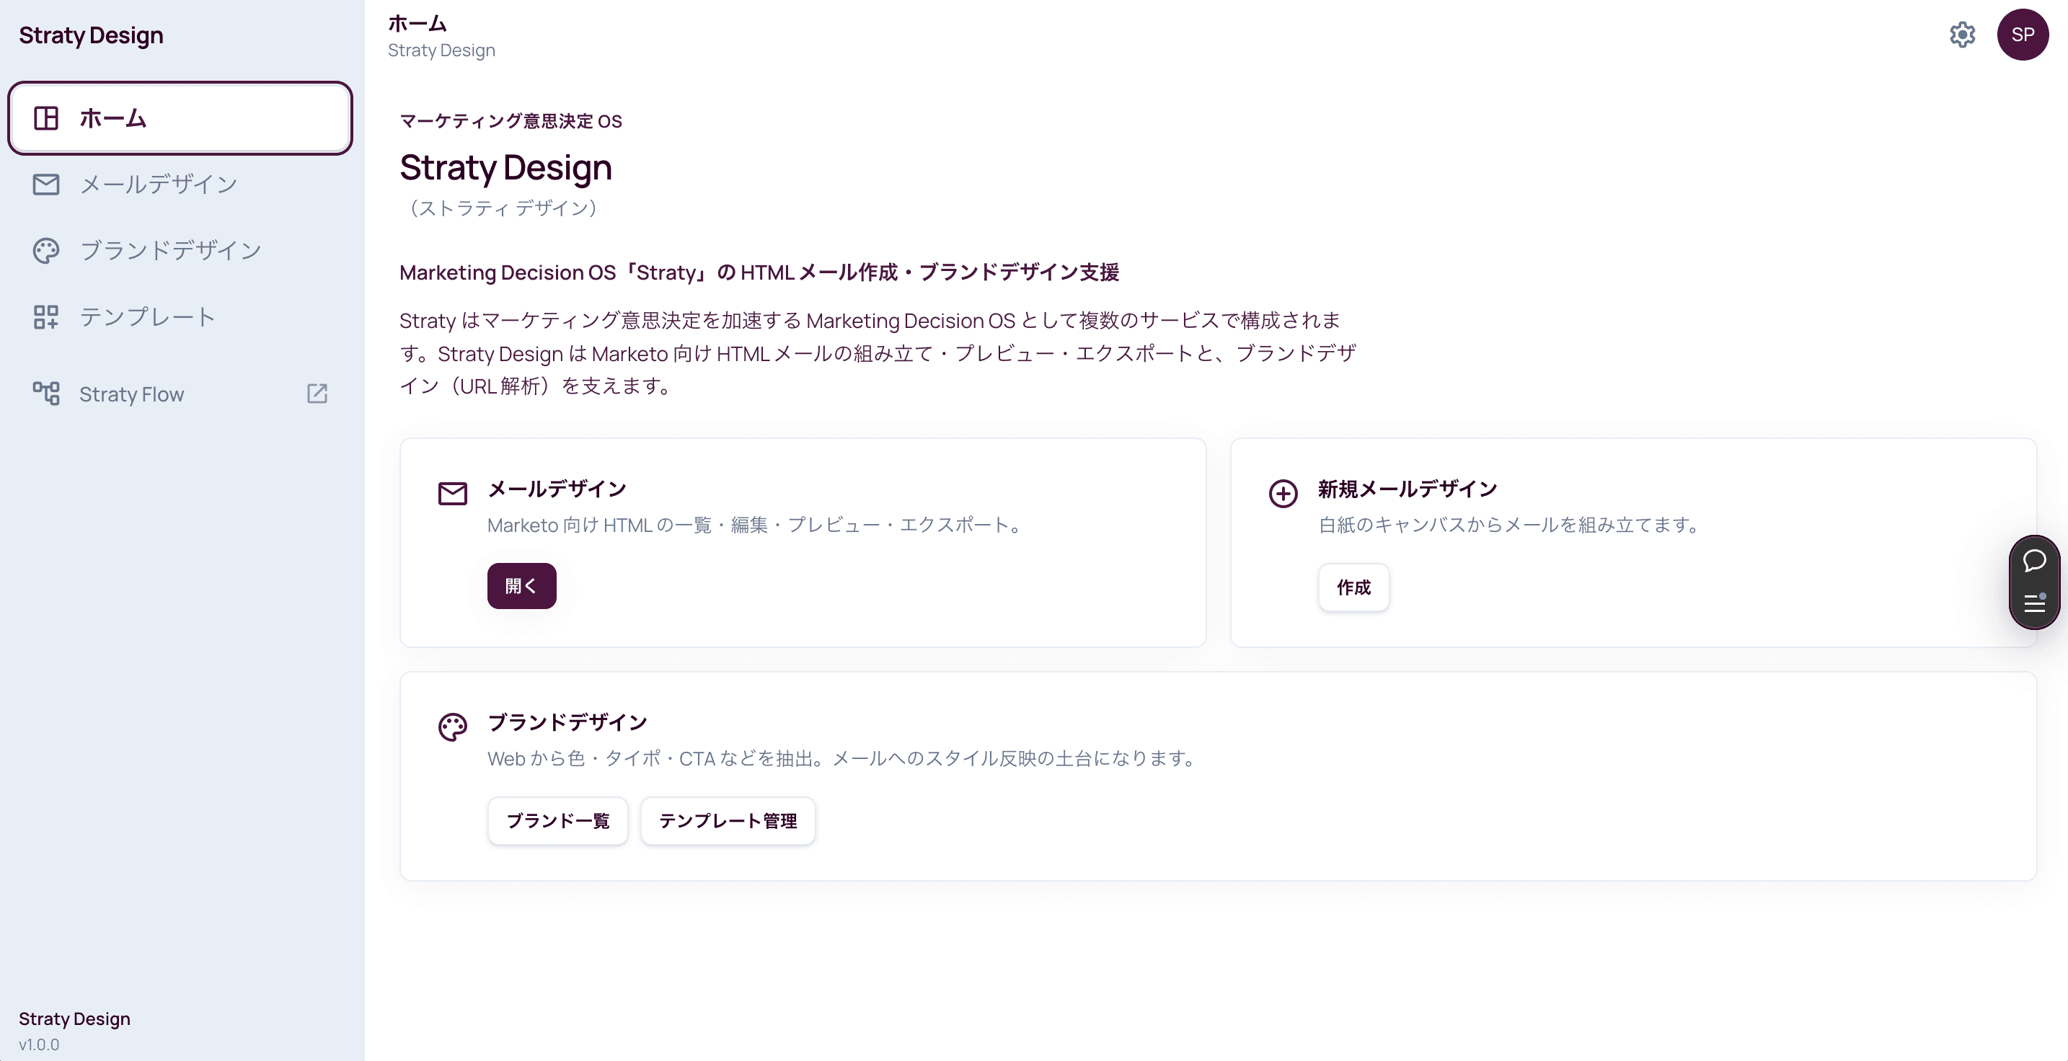Click the envelope icon beside メールデザイン in sidebar
The image size is (2068, 1061).
point(45,184)
